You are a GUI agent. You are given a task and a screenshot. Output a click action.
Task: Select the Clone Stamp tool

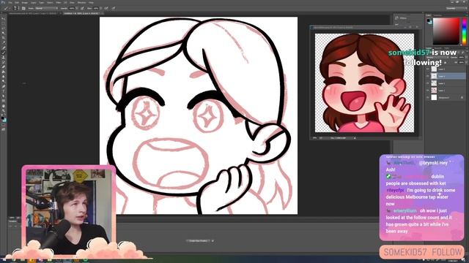[4, 57]
